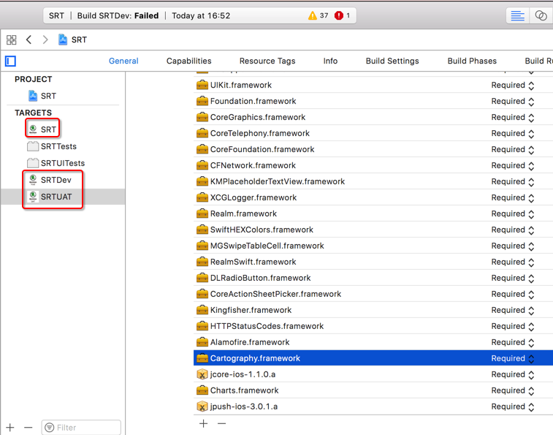Select the KMPlaceholderTextView.framework row
The height and width of the screenshot is (435, 553).
(373, 181)
